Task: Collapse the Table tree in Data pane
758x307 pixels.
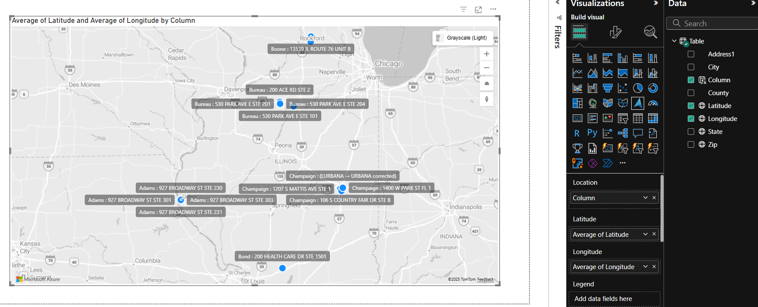Action: point(674,41)
